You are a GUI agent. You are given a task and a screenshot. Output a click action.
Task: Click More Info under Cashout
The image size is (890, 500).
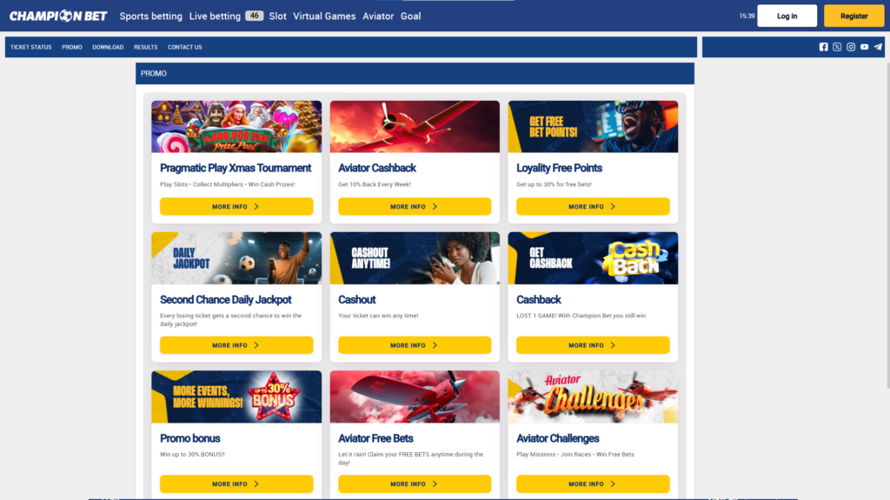[x=415, y=345]
